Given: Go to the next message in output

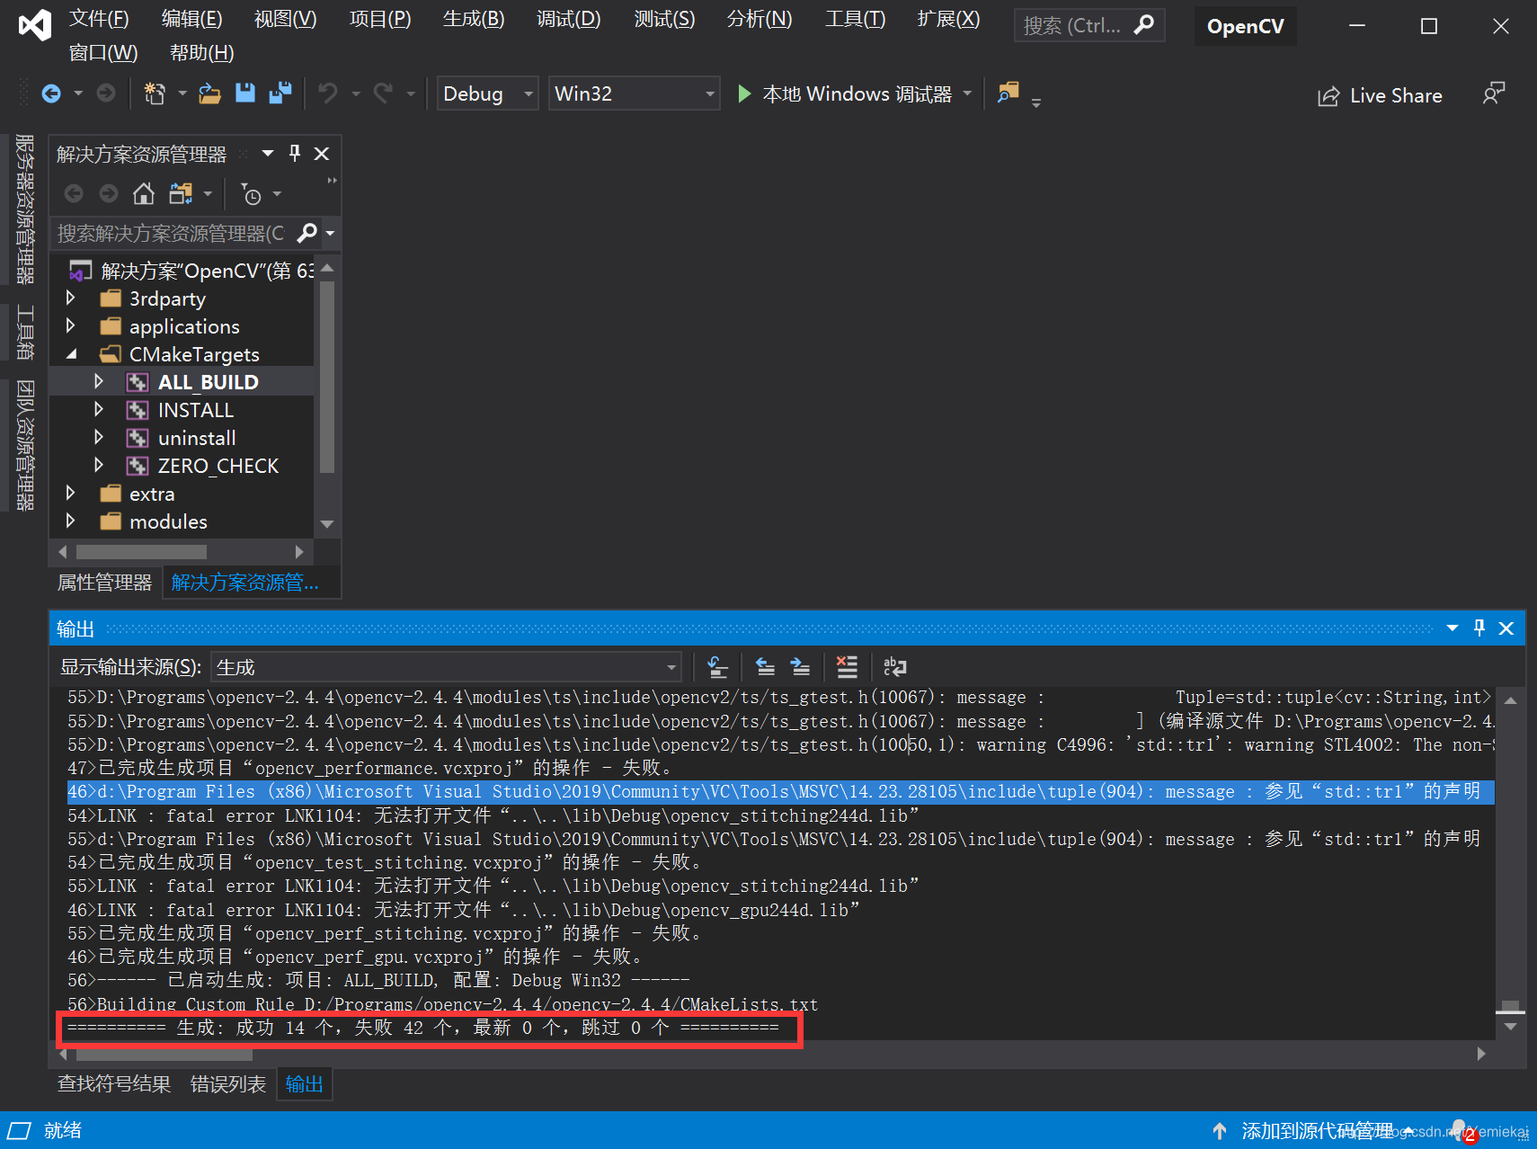Looking at the screenshot, I should (800, 667).
